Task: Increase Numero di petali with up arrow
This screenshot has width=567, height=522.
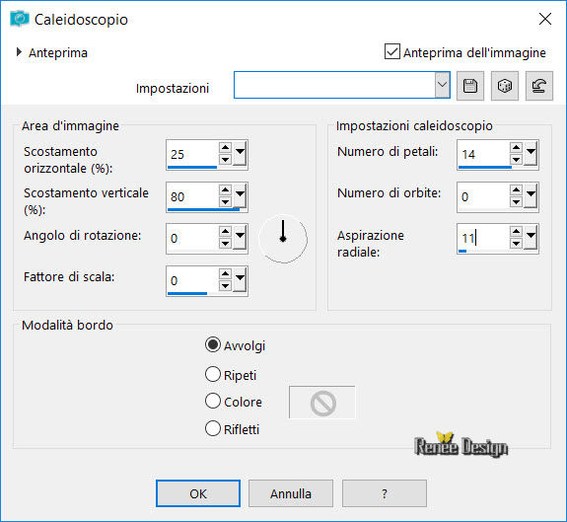Action: (x=516, y=148)
